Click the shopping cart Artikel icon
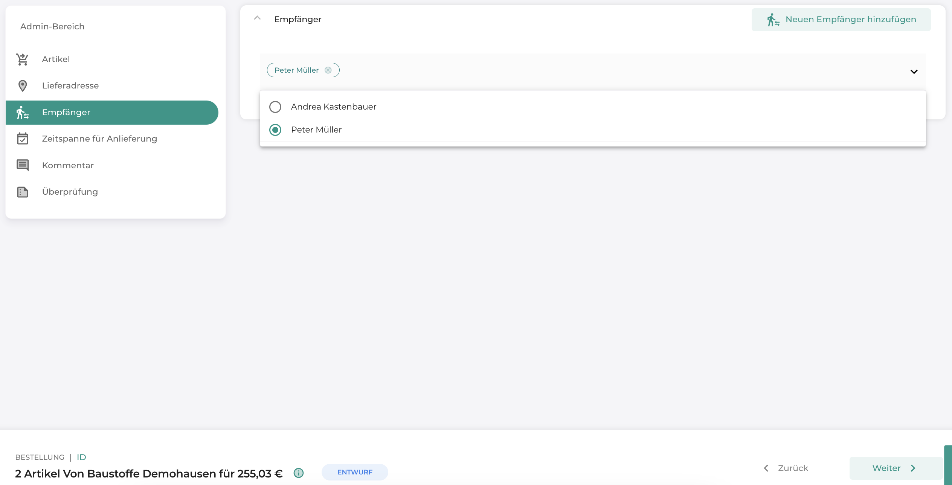 22,59
